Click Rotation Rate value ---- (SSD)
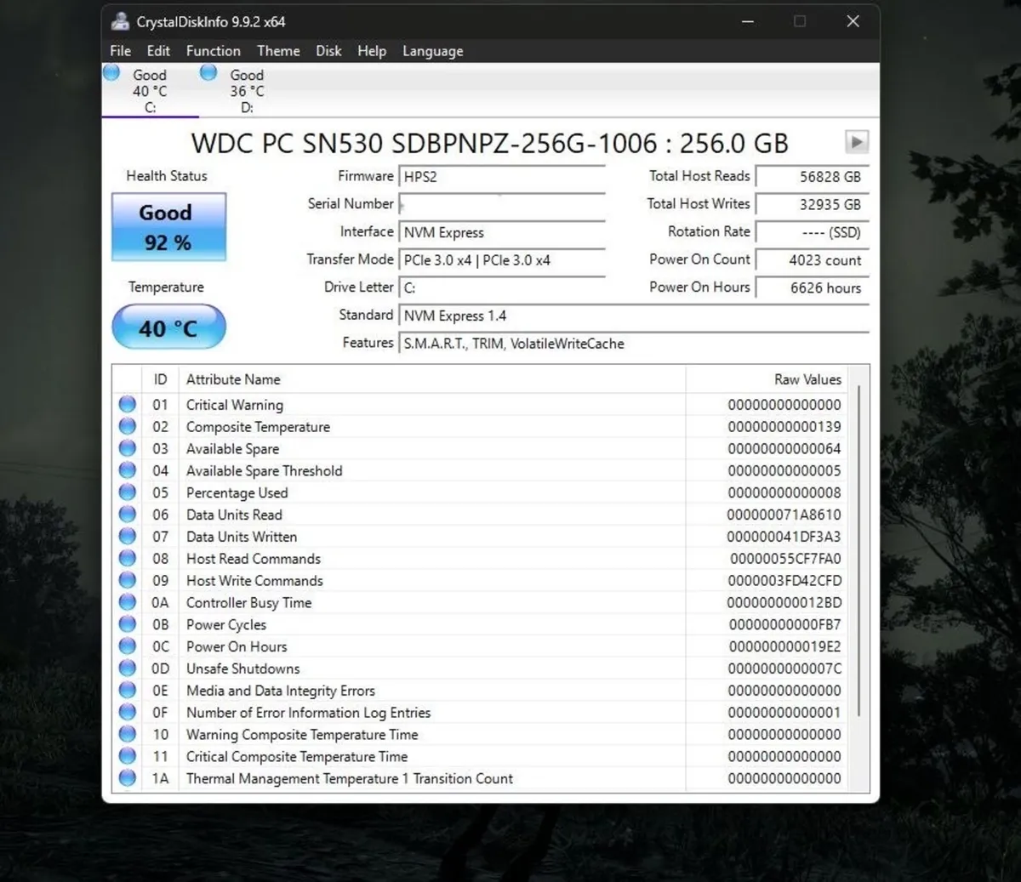Image resolution: width=1021 pixels, height=882 pixels. tap(812, 232)
